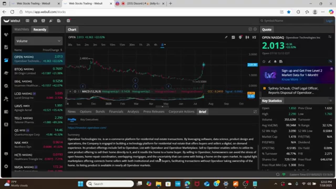The image size is (336, 189).
Task: Open the chat bubble icon in top toolbar
Action: (x=43, y=21)
